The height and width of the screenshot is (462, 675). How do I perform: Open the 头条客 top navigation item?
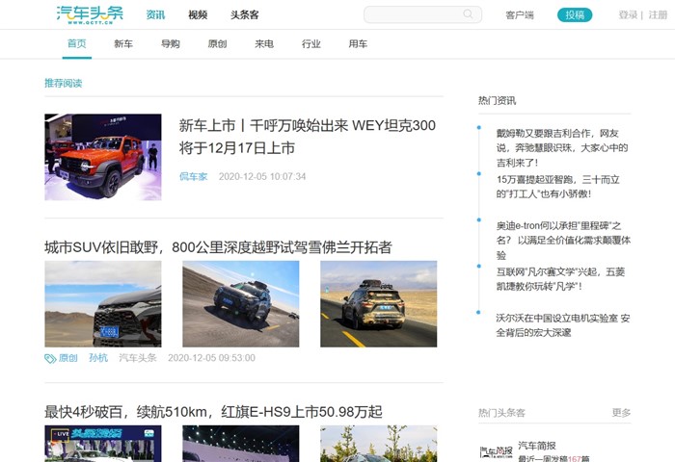(245, 15)
